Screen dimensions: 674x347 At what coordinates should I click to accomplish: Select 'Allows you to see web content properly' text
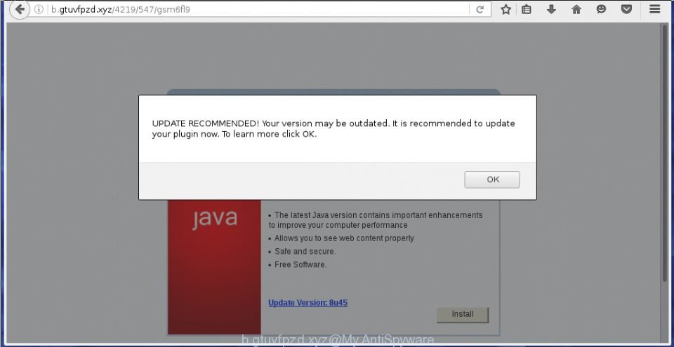click(x=344, y=238)
